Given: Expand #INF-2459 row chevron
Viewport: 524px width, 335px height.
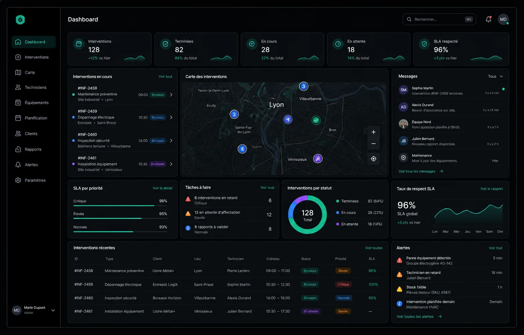Looking at the screenshot, I should [171, 118].
